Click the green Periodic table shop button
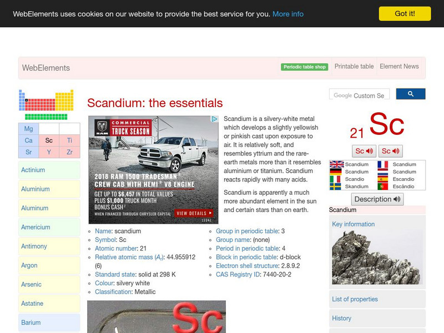 coord(304,66)
